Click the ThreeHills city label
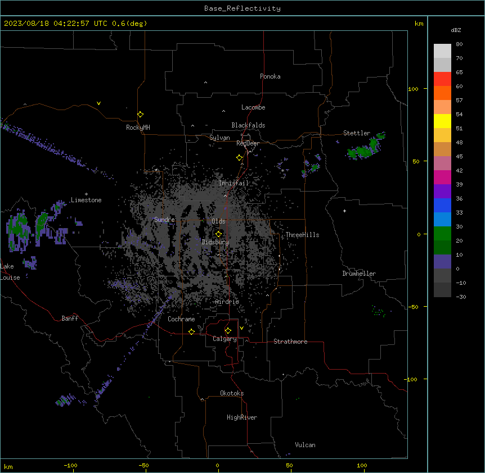This screenshot has height=473, width=485. pos(302,235)
